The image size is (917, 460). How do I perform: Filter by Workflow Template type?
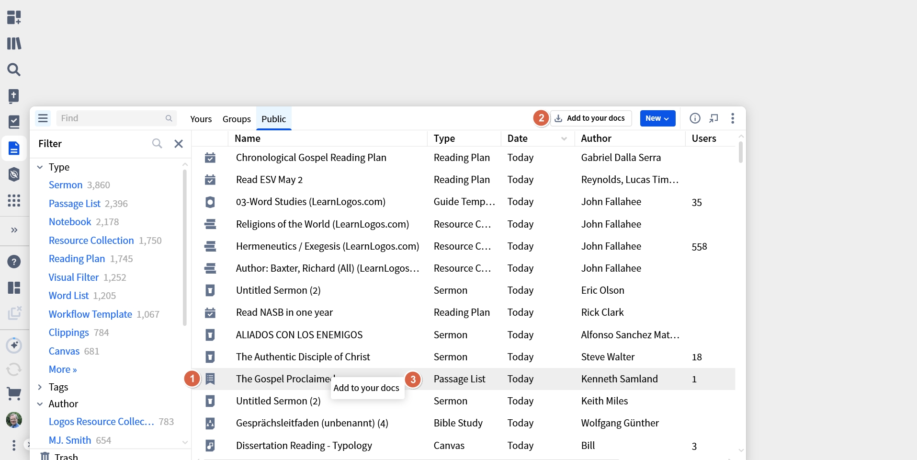(x=91, y=314)
